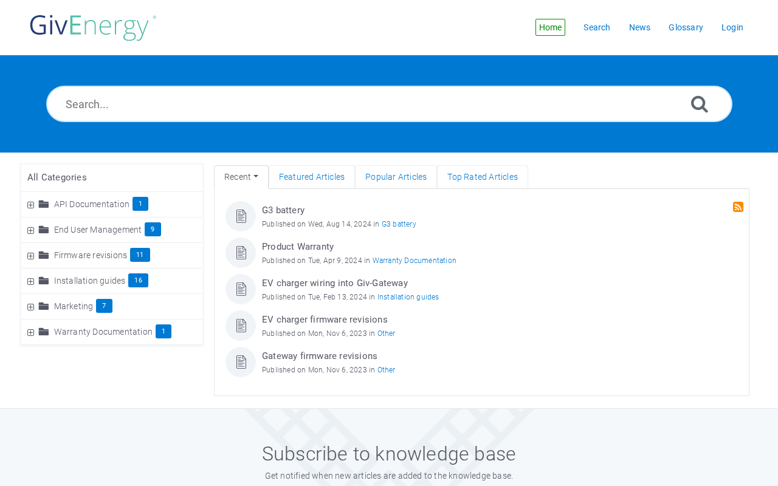This screenshot has height=486, width=778.
Task: Click into the Search input field
Action: (x=371, y=104)
